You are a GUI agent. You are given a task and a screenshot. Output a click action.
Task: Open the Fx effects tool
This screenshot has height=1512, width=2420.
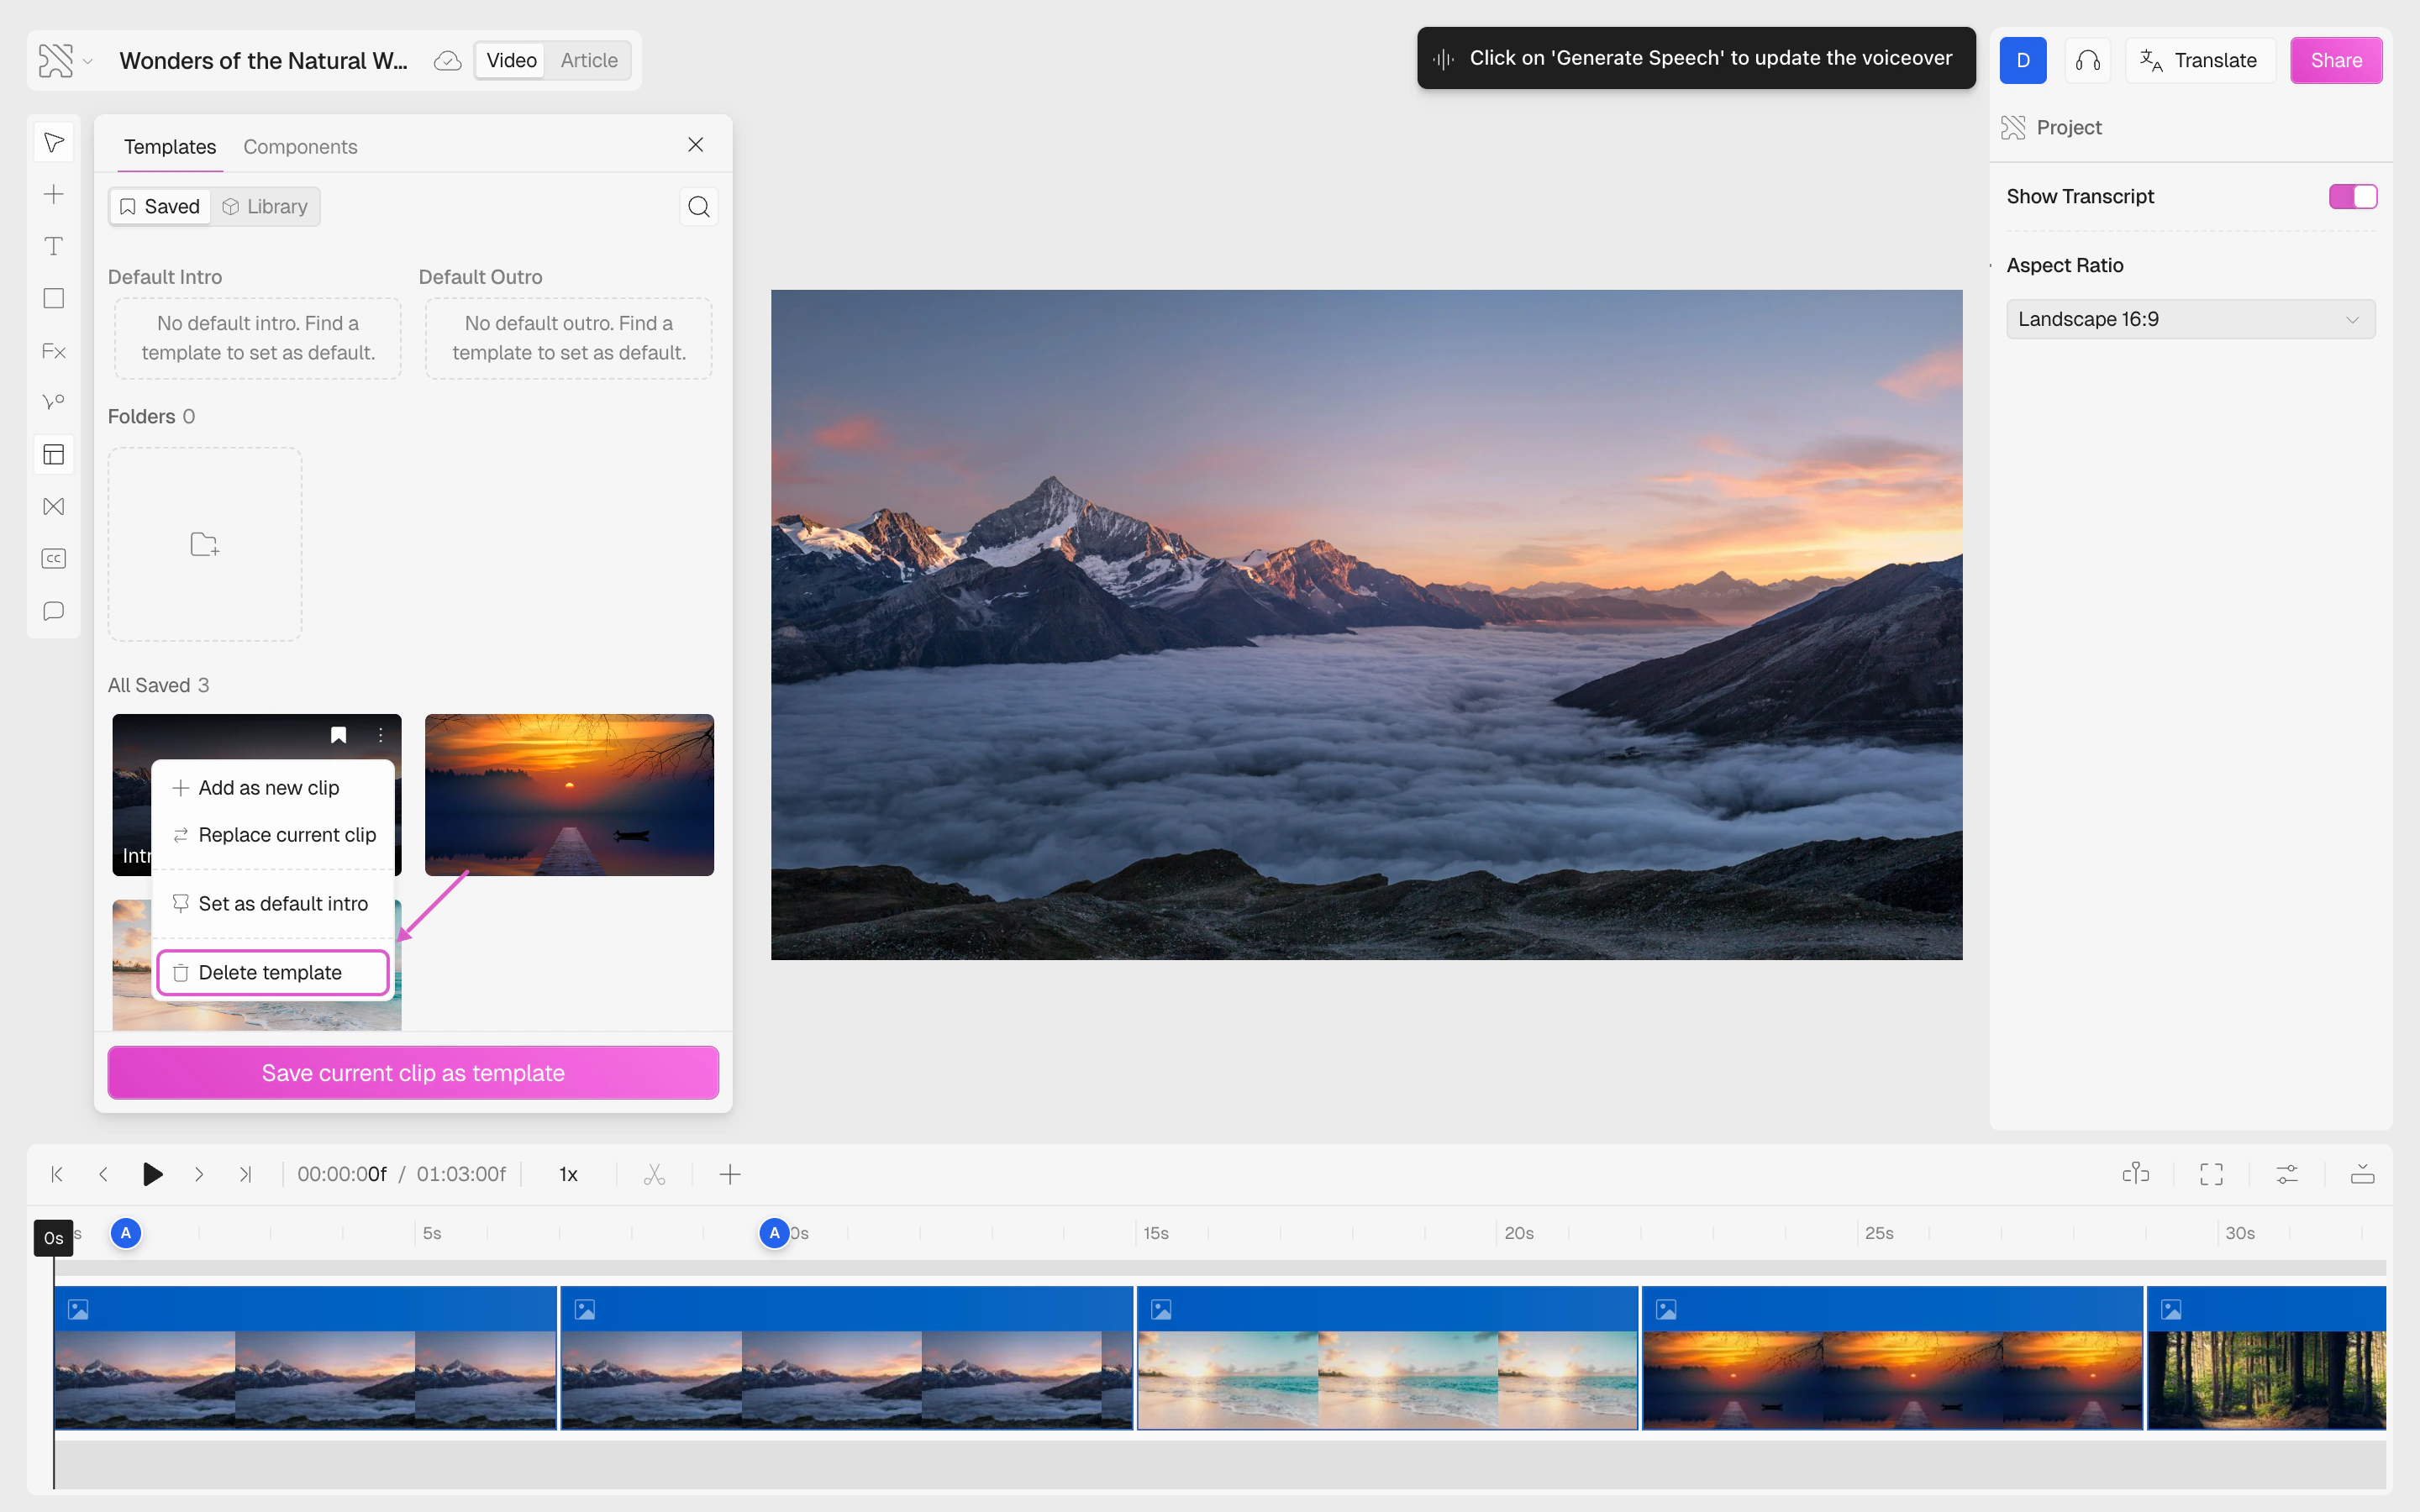(x=54, y=351)
